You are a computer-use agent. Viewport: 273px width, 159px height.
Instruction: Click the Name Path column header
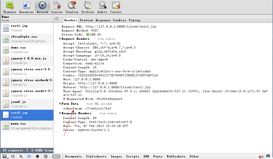27,19
